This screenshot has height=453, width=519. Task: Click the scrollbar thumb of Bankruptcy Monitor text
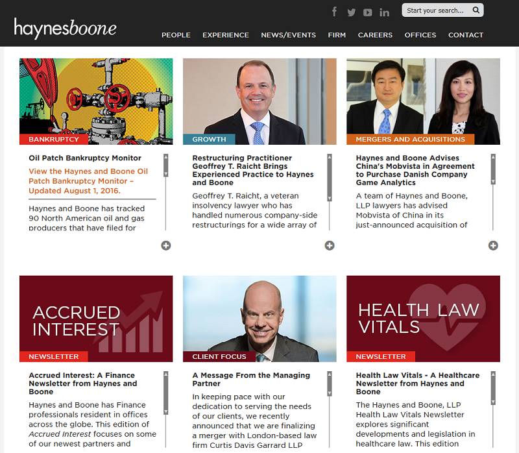click(166, 165)
